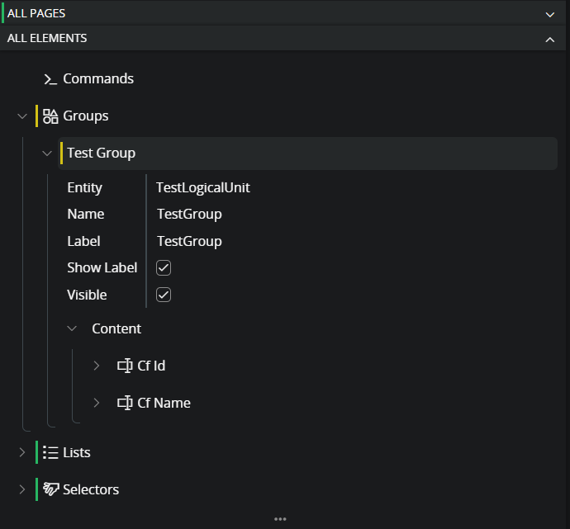Viewport: 570px width, 529px height.
Task: Expand the Cf Name item
Action: pyautogui.click(x=97, y=403)
